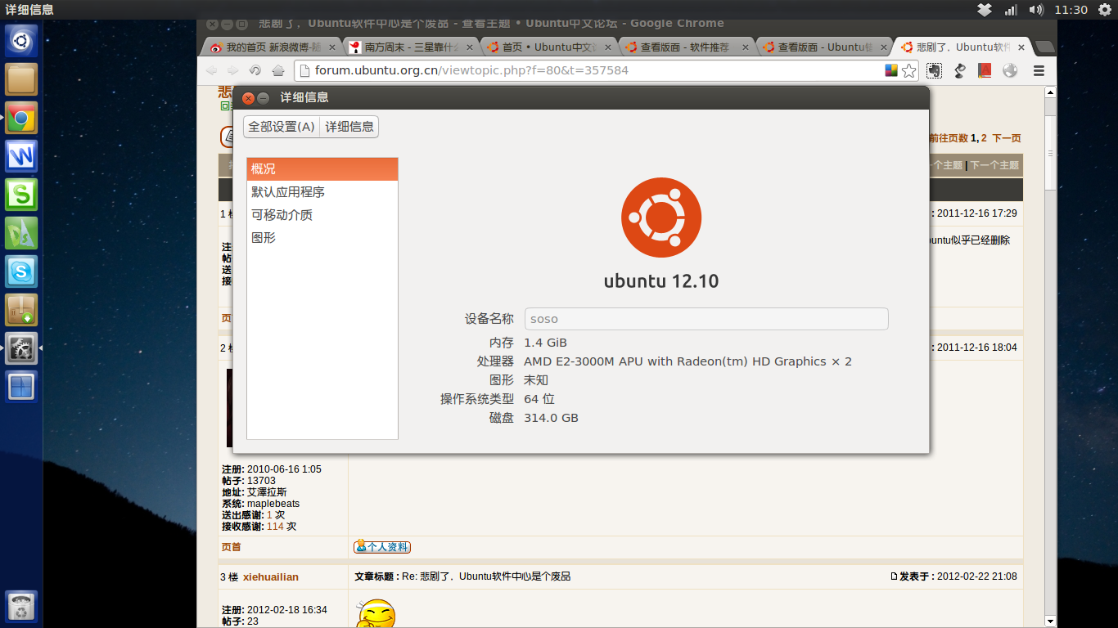
Task: Show the clock calendar at 11:30
Action: (x=1071, y=10)
